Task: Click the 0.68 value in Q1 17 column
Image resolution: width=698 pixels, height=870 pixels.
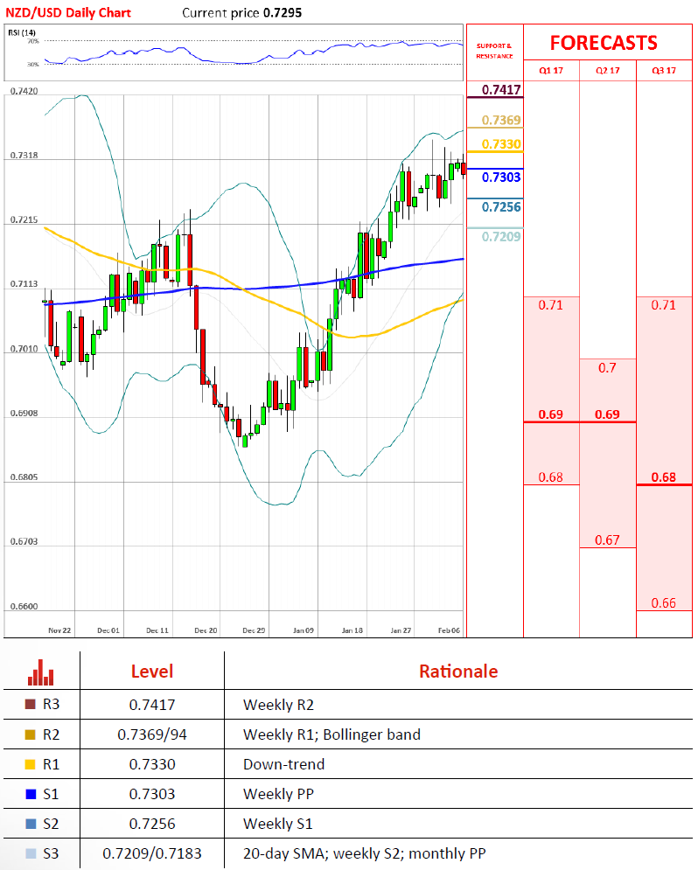Action: (550, 477)
